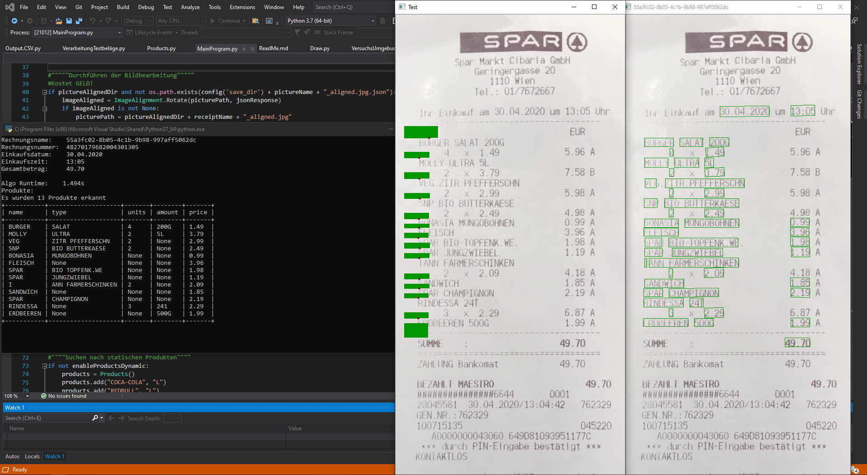Click the green No issues found checkmark icon
Image resolution: width=867 pixels, height=475 pixels.
44,396
